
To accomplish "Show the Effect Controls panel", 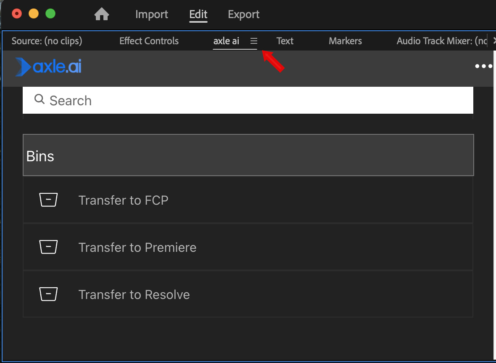I will click(x=149, y=41).
